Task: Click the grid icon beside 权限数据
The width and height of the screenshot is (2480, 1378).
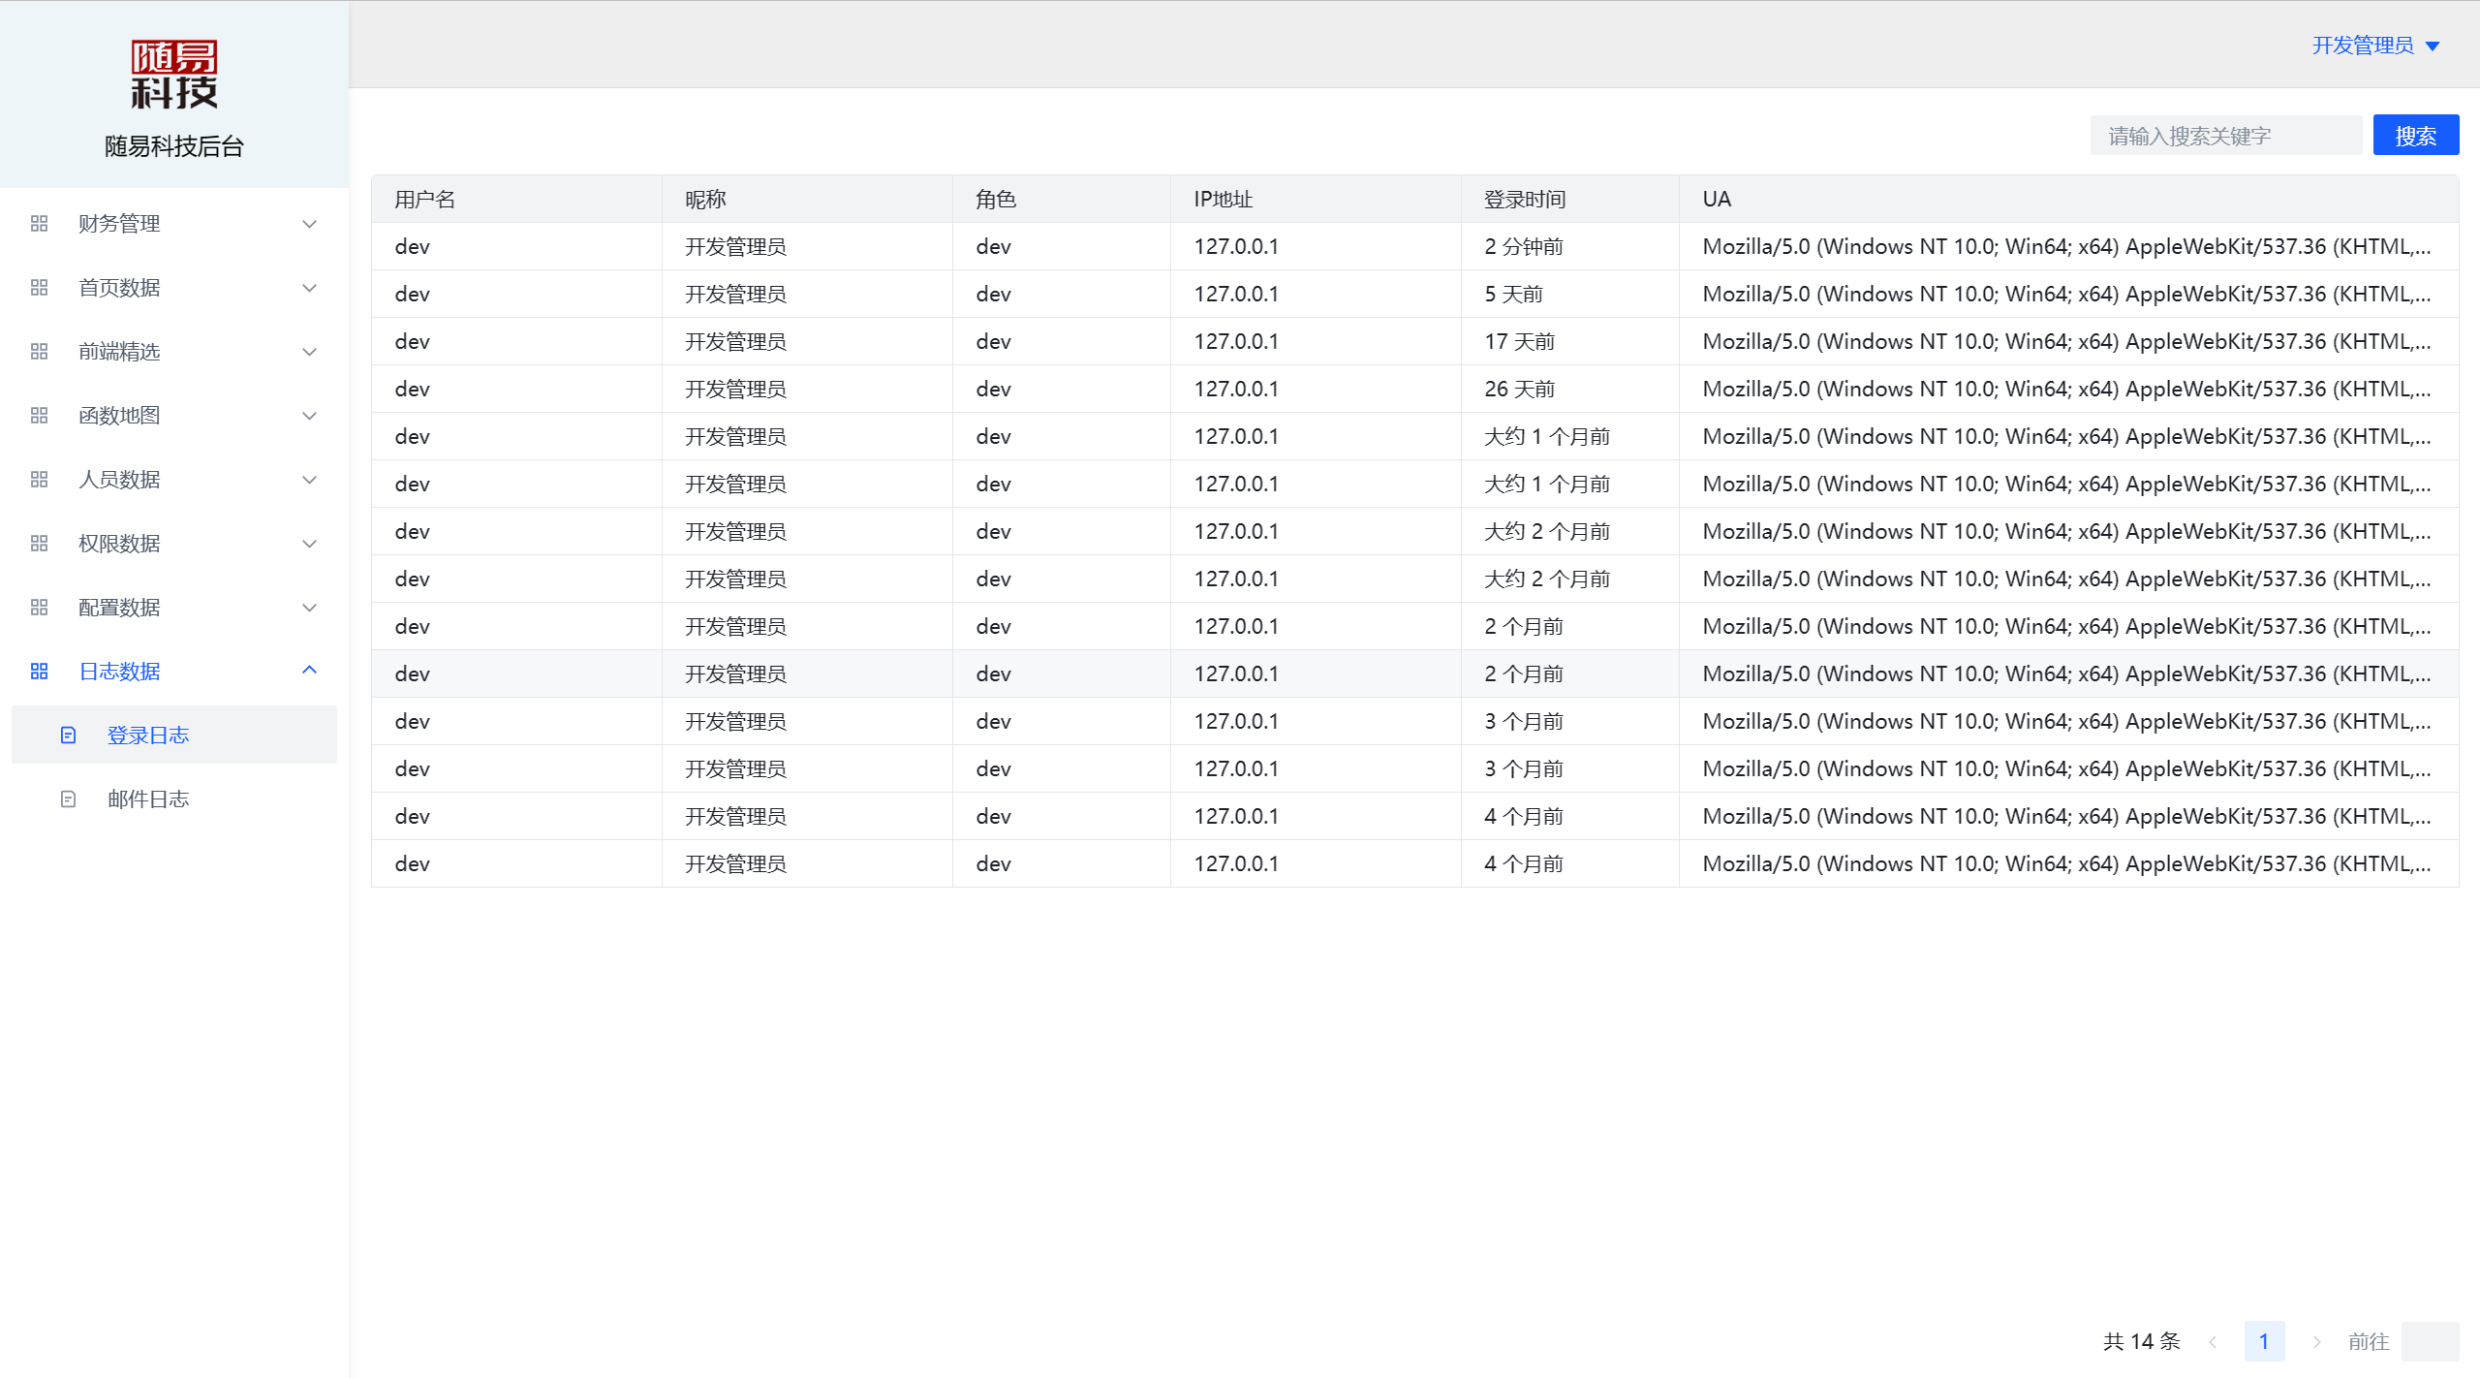Action: tap(39, 544)
